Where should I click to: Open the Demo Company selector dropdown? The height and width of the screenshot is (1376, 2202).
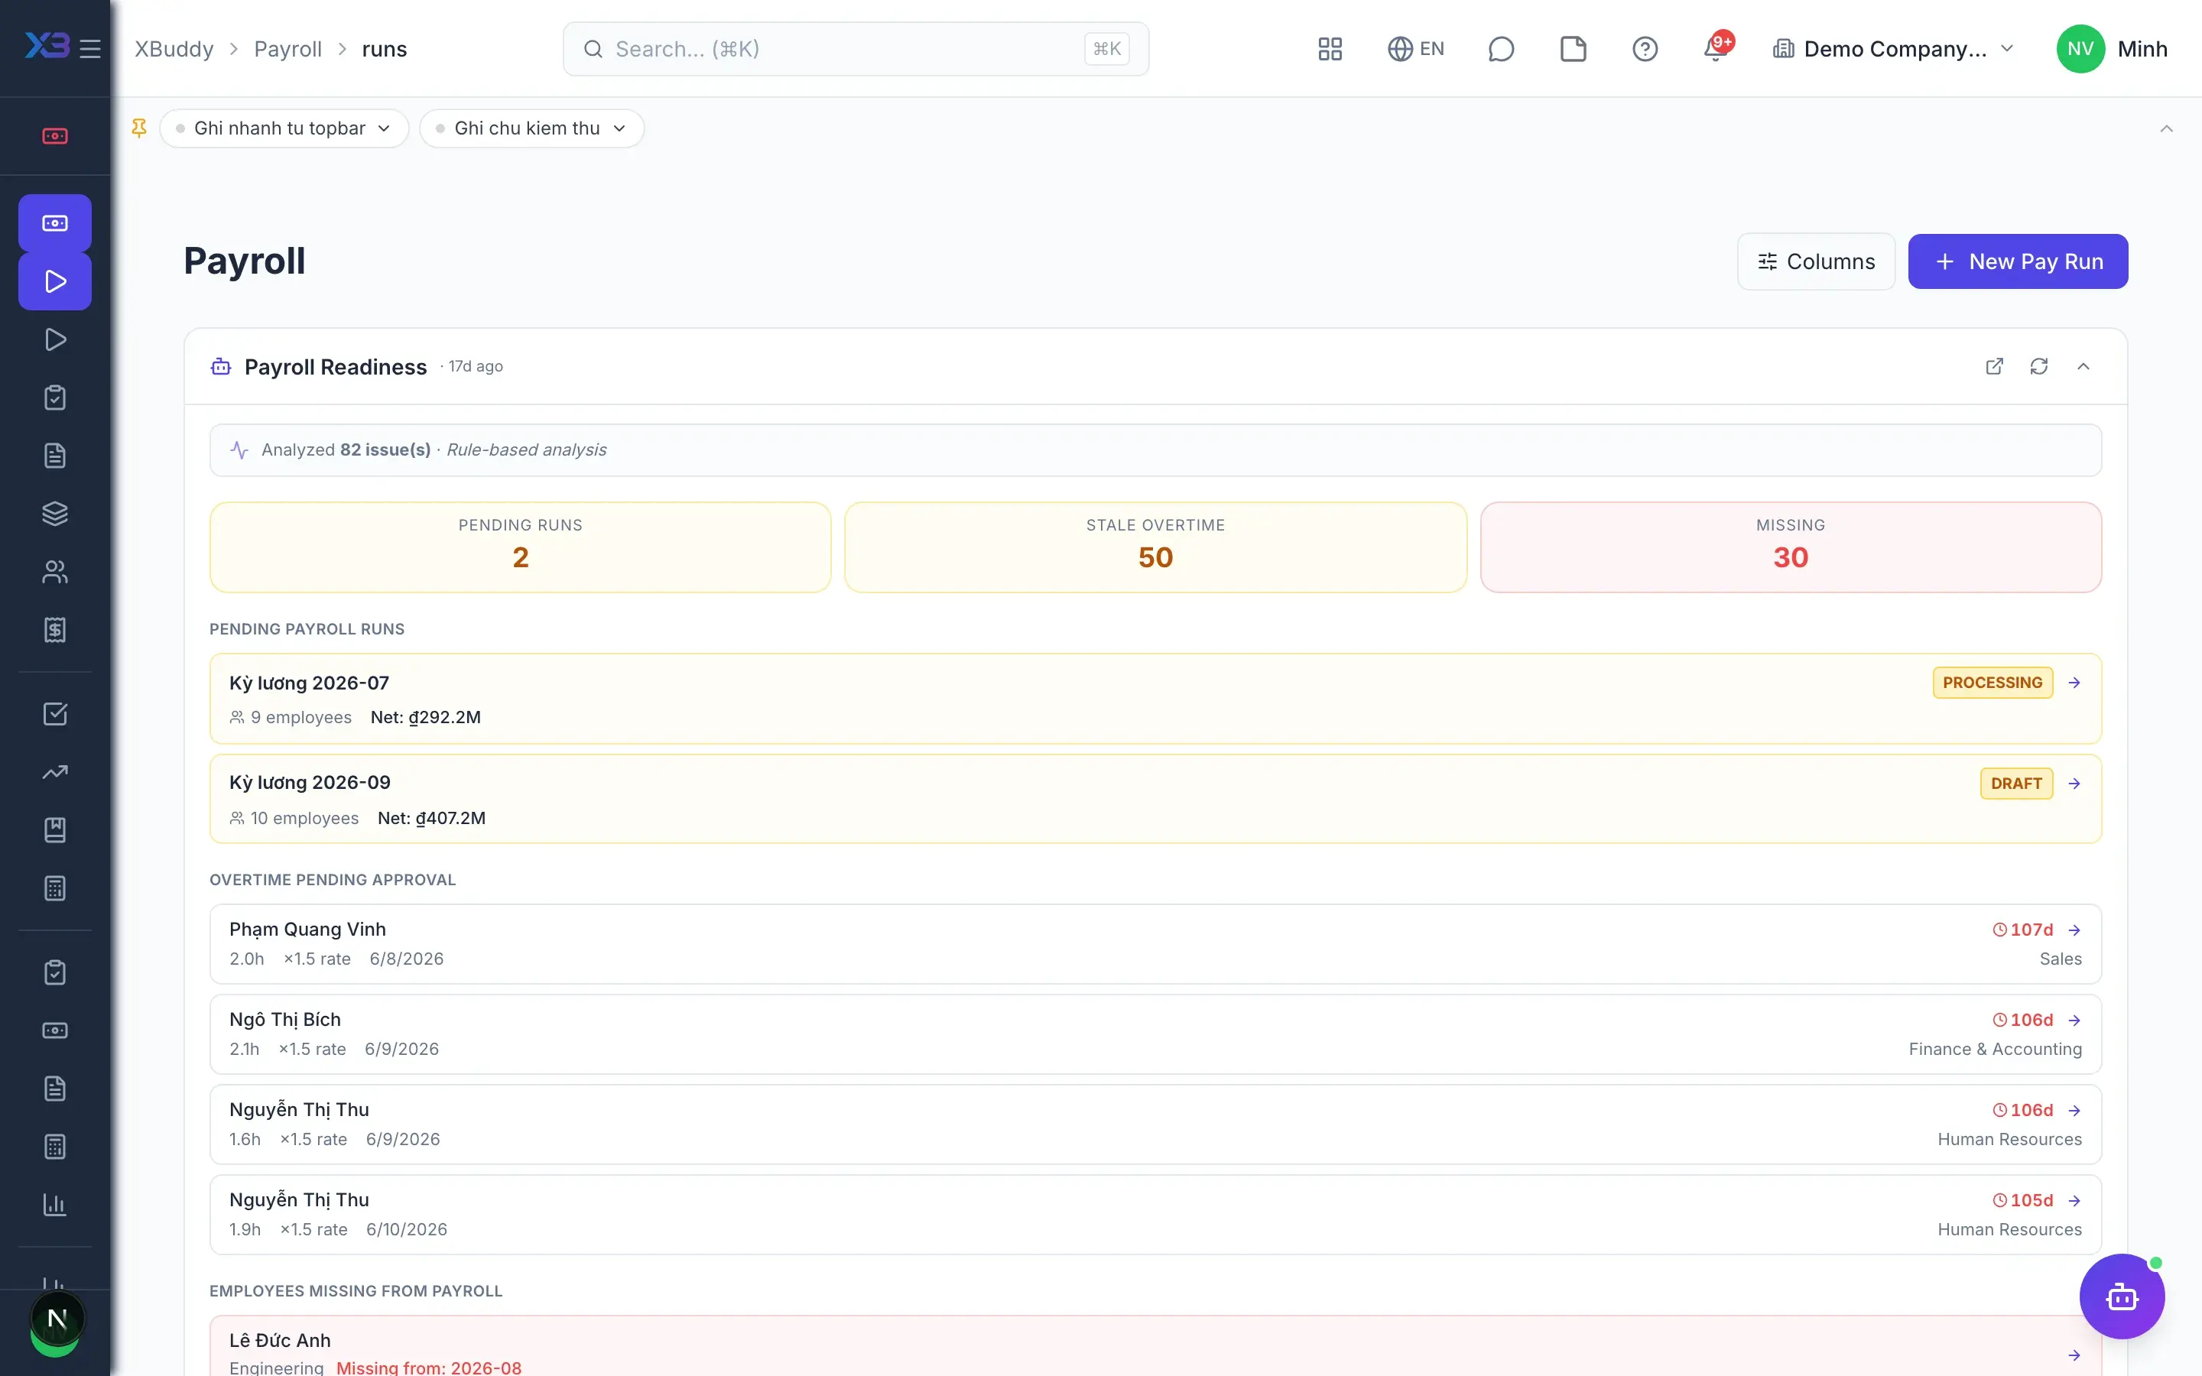tap(1892, 49)
